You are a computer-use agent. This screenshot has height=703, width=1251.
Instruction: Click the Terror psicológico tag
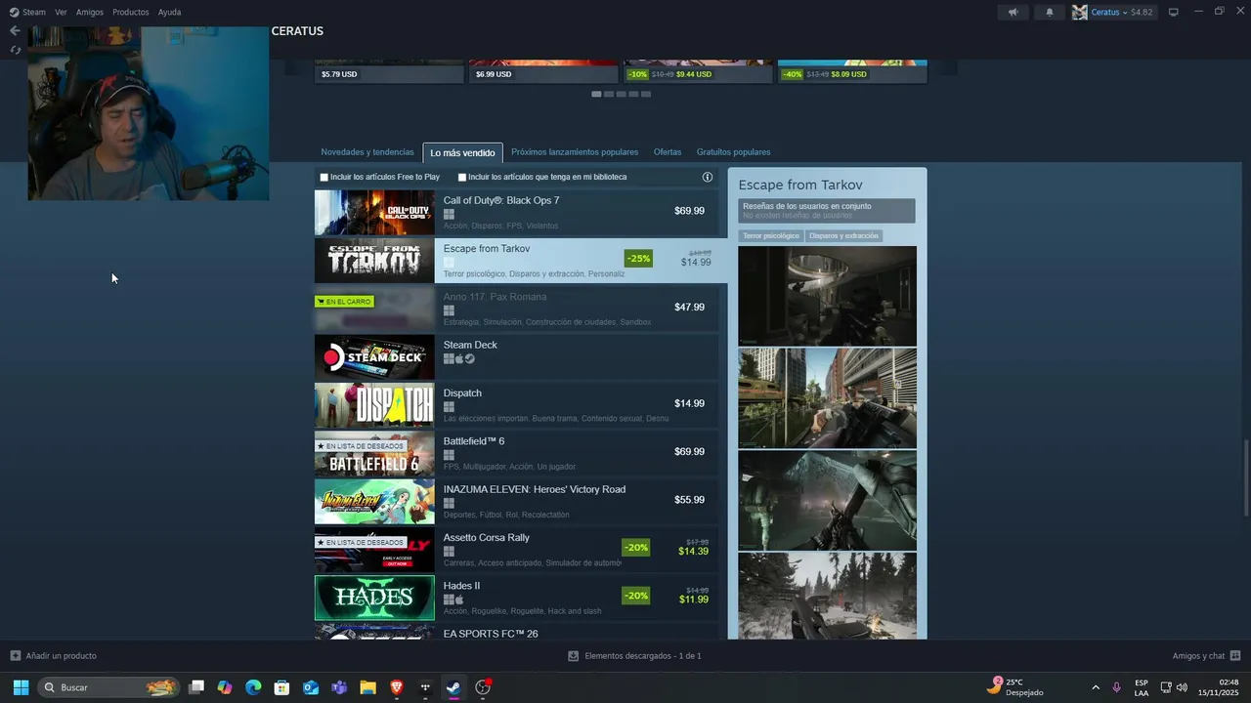click(x=770, y=235)
